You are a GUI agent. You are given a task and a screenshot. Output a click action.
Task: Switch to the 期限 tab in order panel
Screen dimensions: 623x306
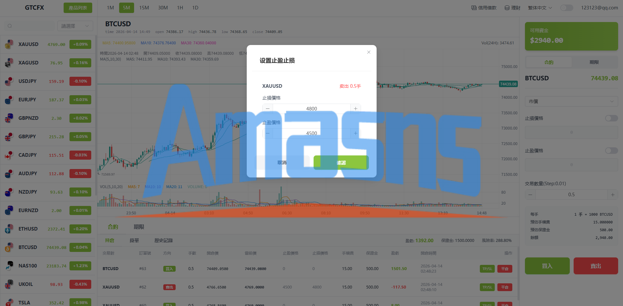(594, 62)
